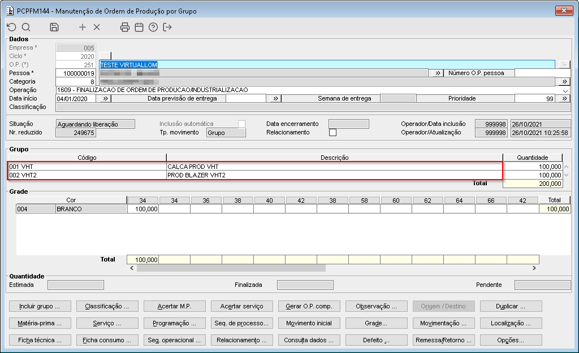The width and height of the screenshot is (579, 353).
Task: Click the Acertar M.P. button
Action: tap(174, 306)
